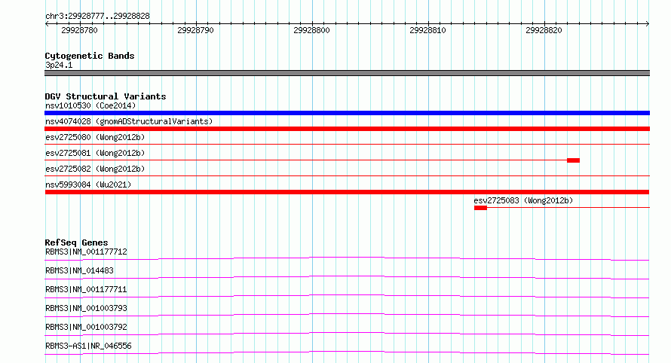Open the RBMS3|NM_001003793 transcript label
The height and width of the screenshot is (363, 671).
pos(87,308)
